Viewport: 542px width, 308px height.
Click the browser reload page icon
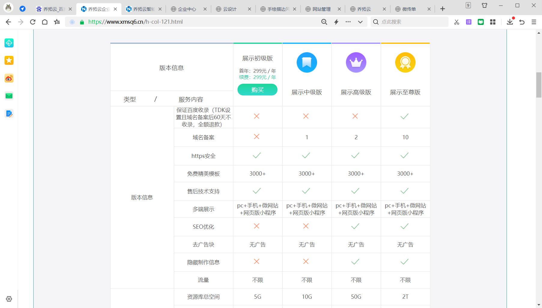(x=33, y=22)
